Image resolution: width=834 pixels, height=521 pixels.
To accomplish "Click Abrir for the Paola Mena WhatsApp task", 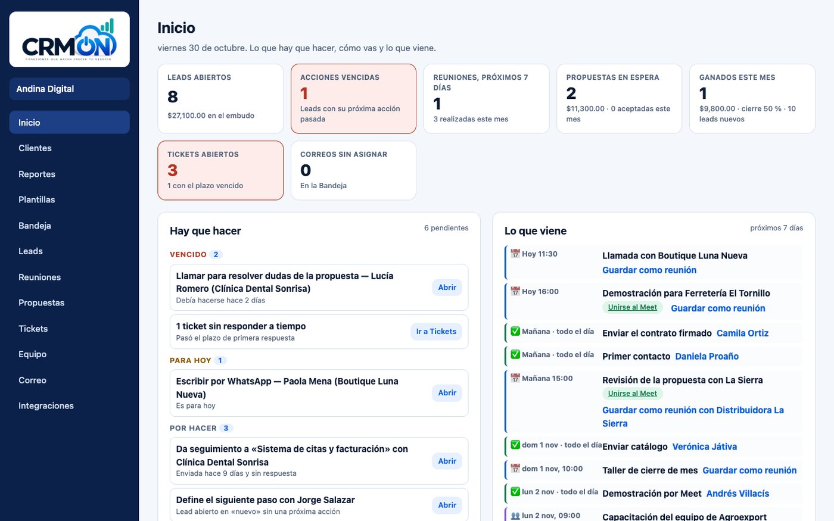I will pyautogui.click(x=447, y=393).
